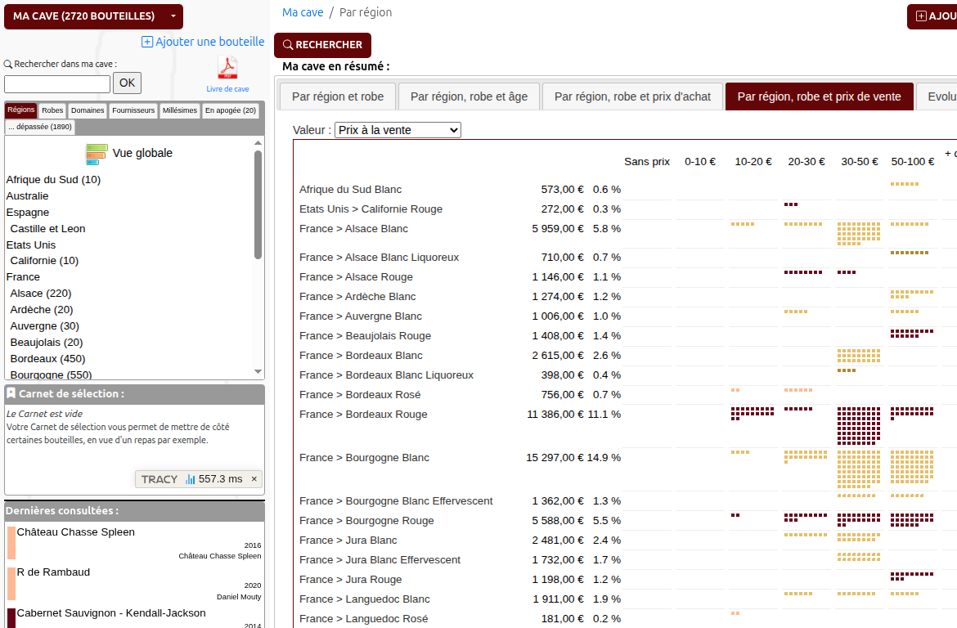Switch to the Par région et robe tab

tap(337, 96)
